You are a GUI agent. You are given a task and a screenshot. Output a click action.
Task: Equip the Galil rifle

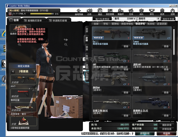[x=126, y=46]
